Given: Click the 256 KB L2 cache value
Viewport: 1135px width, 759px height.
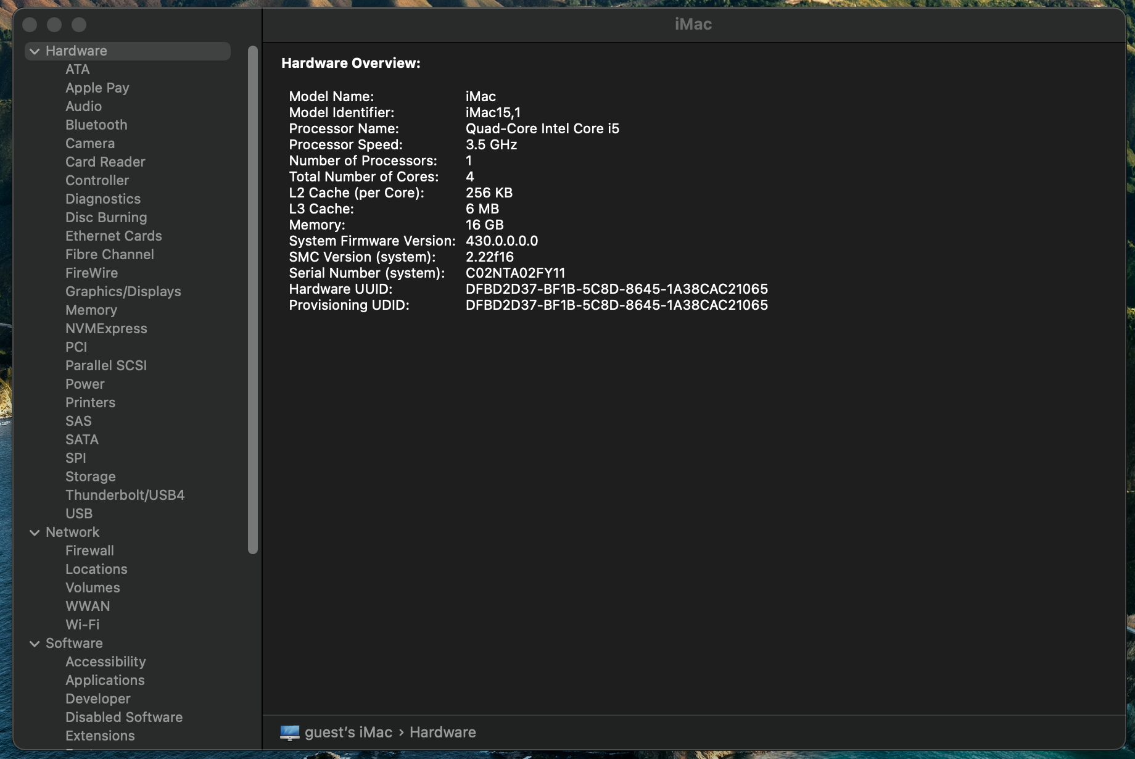Looking at the screenshot, I should click(489, 193).
